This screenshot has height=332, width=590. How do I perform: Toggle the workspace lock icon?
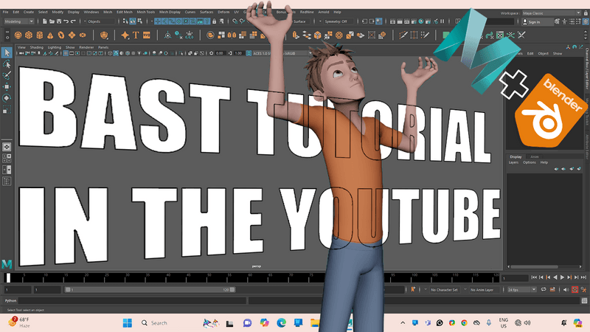pyautogui.click(x=586, y=13)
